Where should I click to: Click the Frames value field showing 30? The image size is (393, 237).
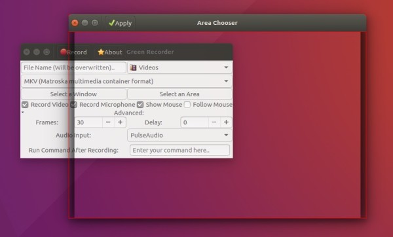[88, 122]
